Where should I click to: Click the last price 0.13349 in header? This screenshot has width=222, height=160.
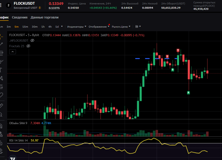point(56,4)
